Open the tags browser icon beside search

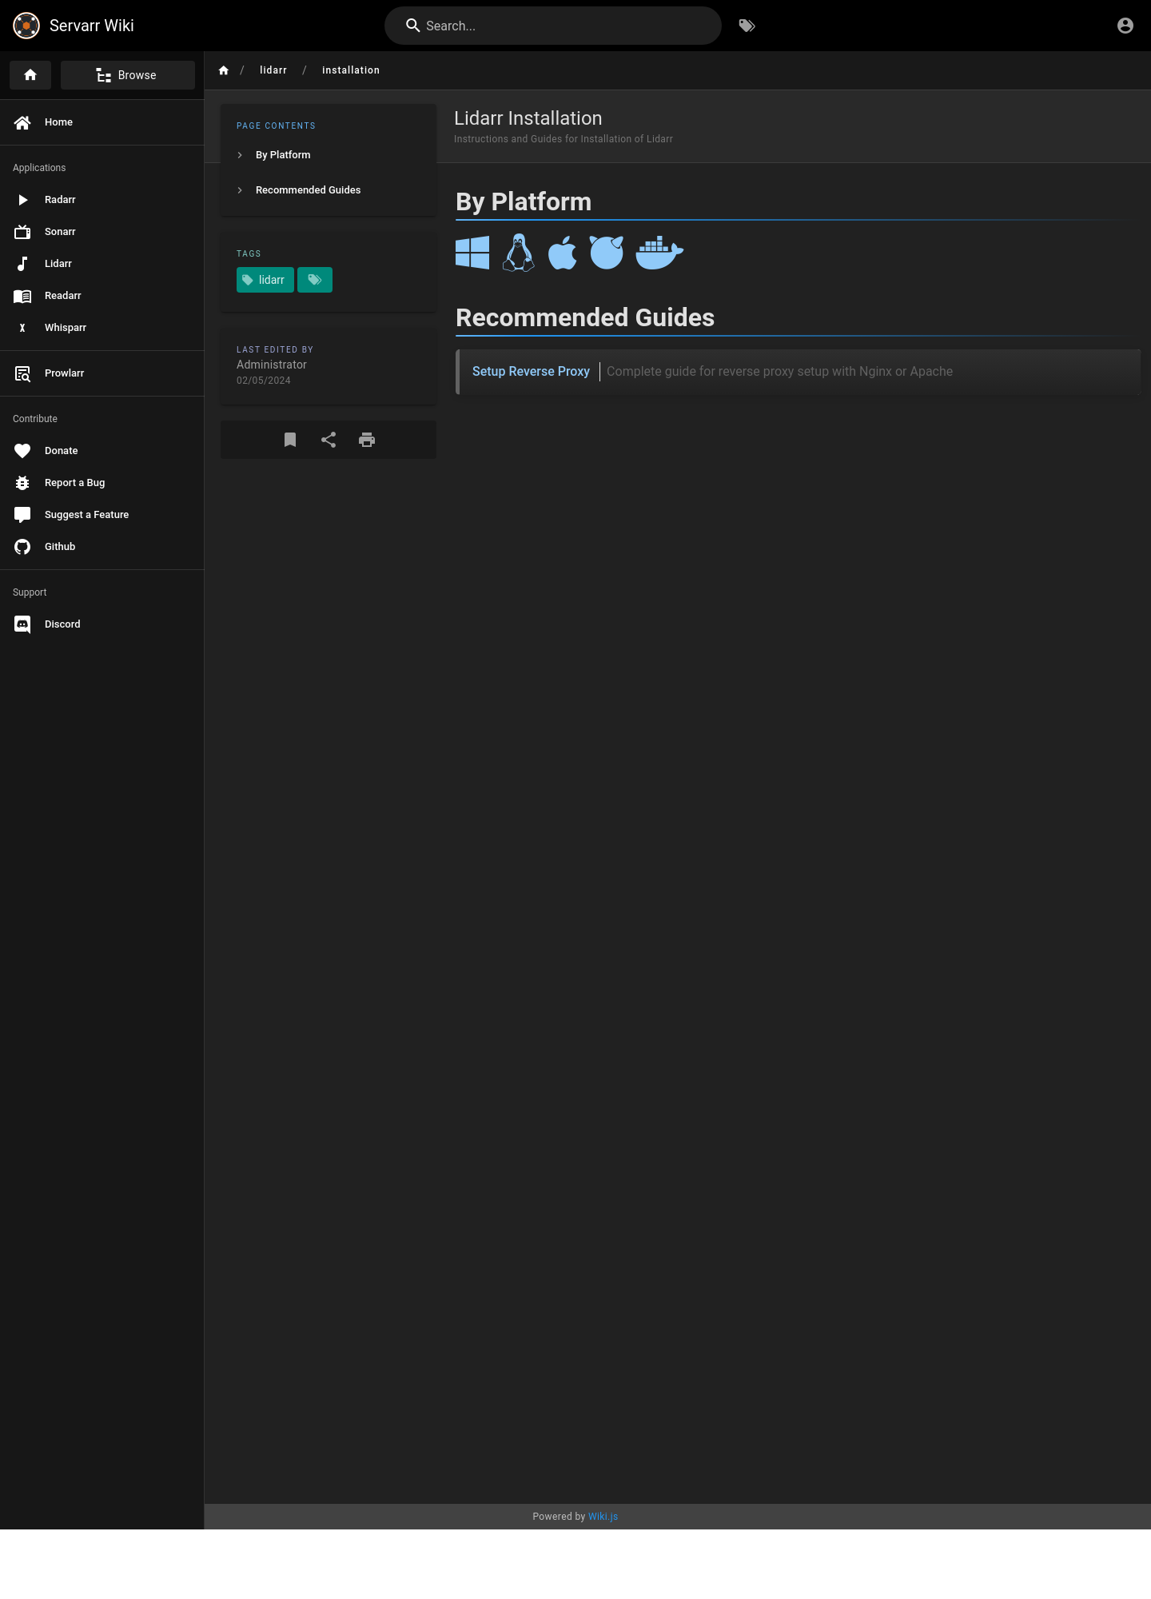747,26
